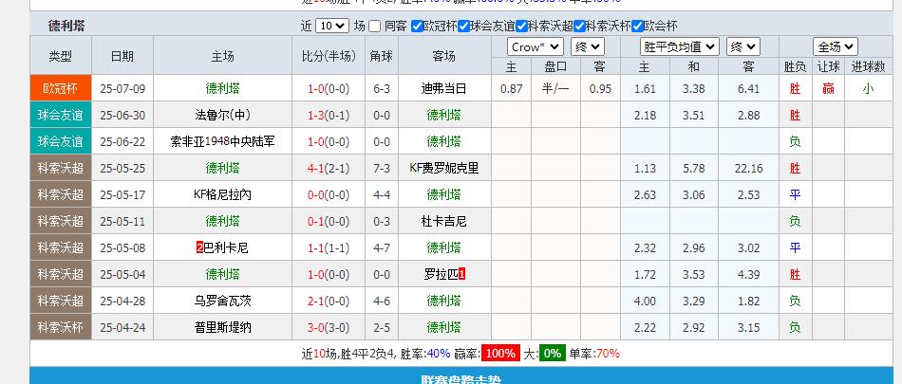The height and width of the screenshot is (384, 902).
Task: Click the green 0% over rate badge
Action: 552,354
